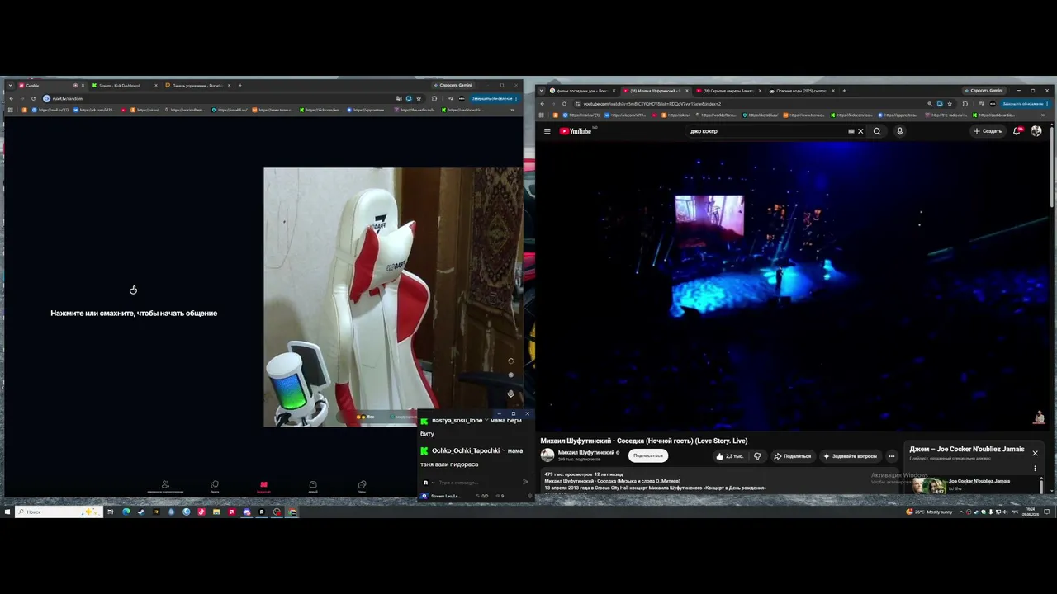Switch to the Stream - Kick Dashboard tab
Screen dimensions: 1057x594
[123, 86]
